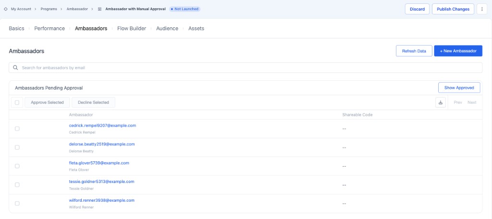Click the diamond icon beside My Account
The image size is (492, 219).
coord(6,9)
